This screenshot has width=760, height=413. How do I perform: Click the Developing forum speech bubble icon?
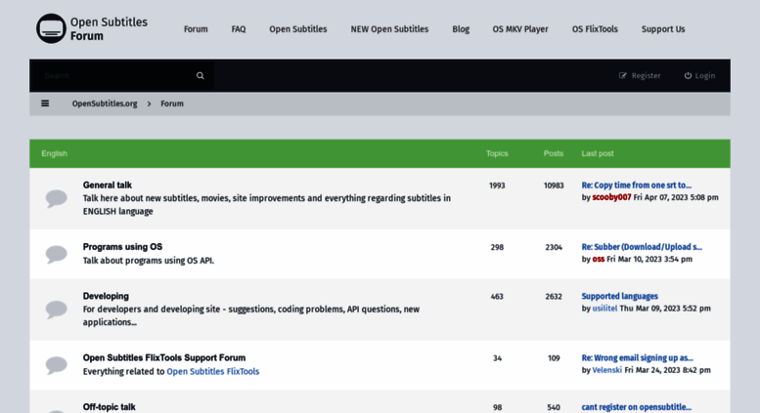(56, 310)
